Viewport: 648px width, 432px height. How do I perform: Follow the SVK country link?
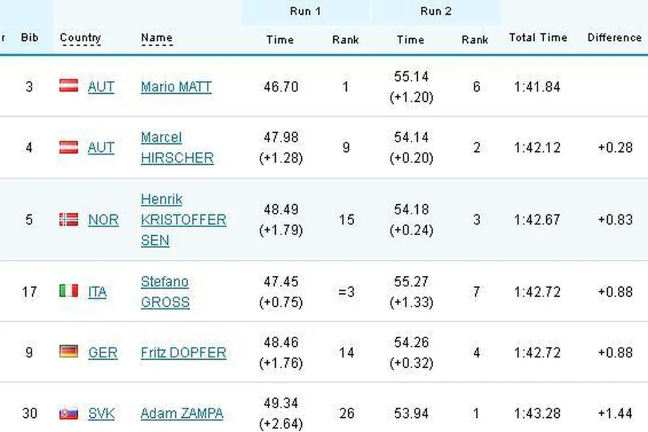click(x=101, y=413)
